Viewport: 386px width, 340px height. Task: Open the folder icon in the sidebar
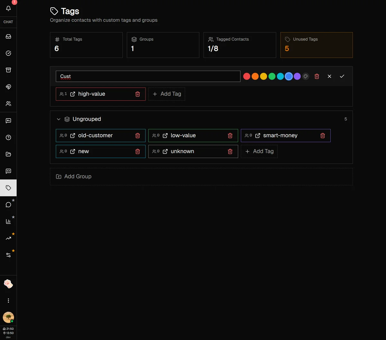coord(8,154)
